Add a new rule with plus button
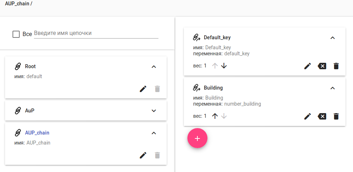The height and width of the screenshot is (172, 353). click(197, 138)
